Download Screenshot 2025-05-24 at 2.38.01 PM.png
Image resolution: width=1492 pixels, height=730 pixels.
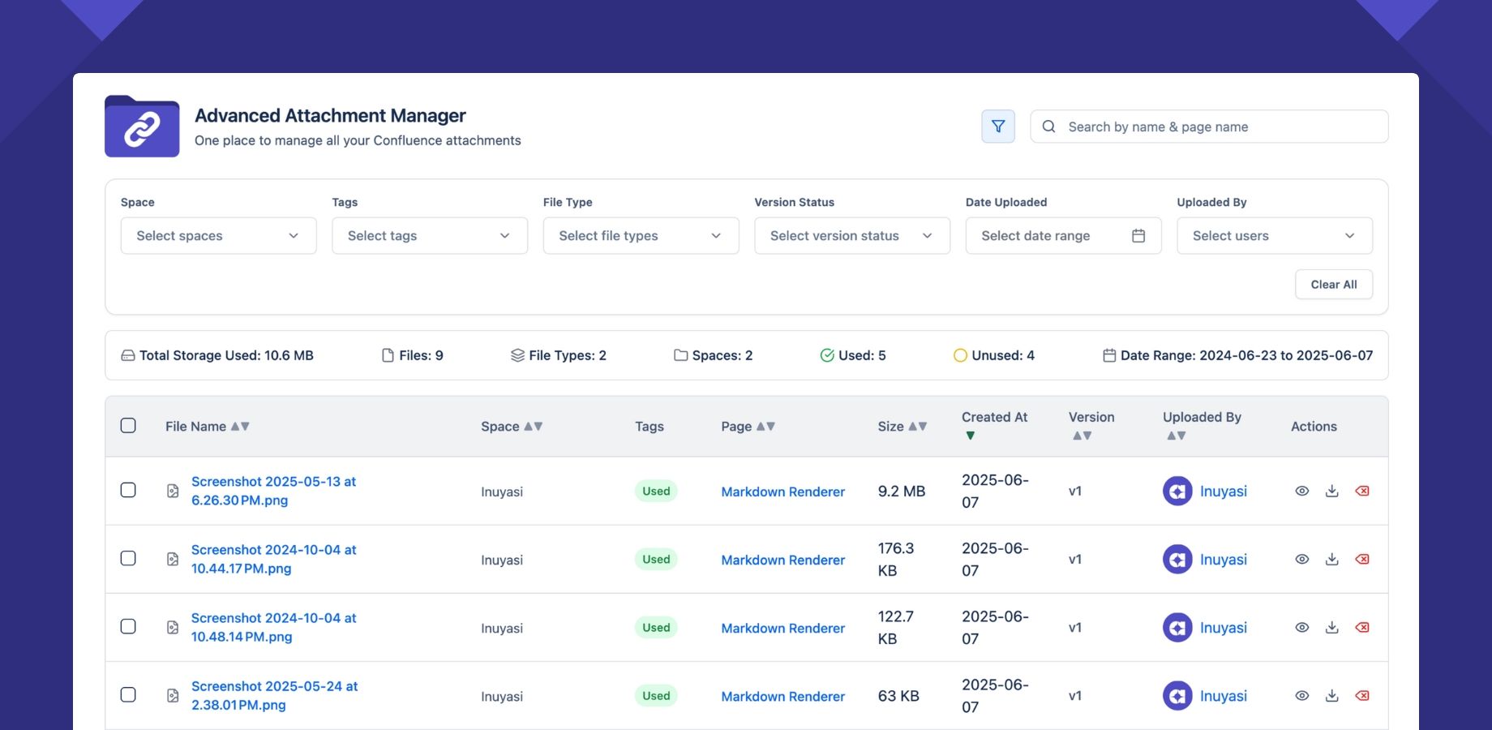click(x=1332, y=695)
